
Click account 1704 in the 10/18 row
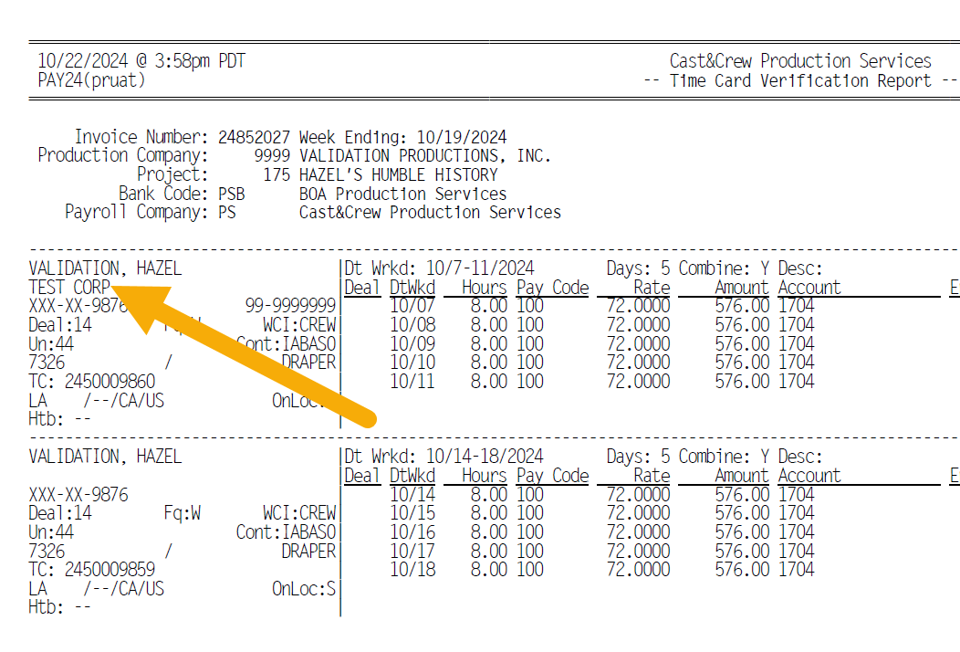797,569
